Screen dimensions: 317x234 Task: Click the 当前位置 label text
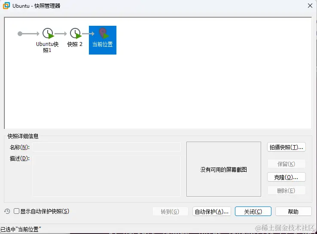click(x=103, y=44)
